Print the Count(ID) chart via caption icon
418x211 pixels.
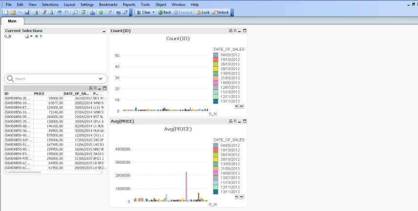pyautogui.click(x=230, y=31)
